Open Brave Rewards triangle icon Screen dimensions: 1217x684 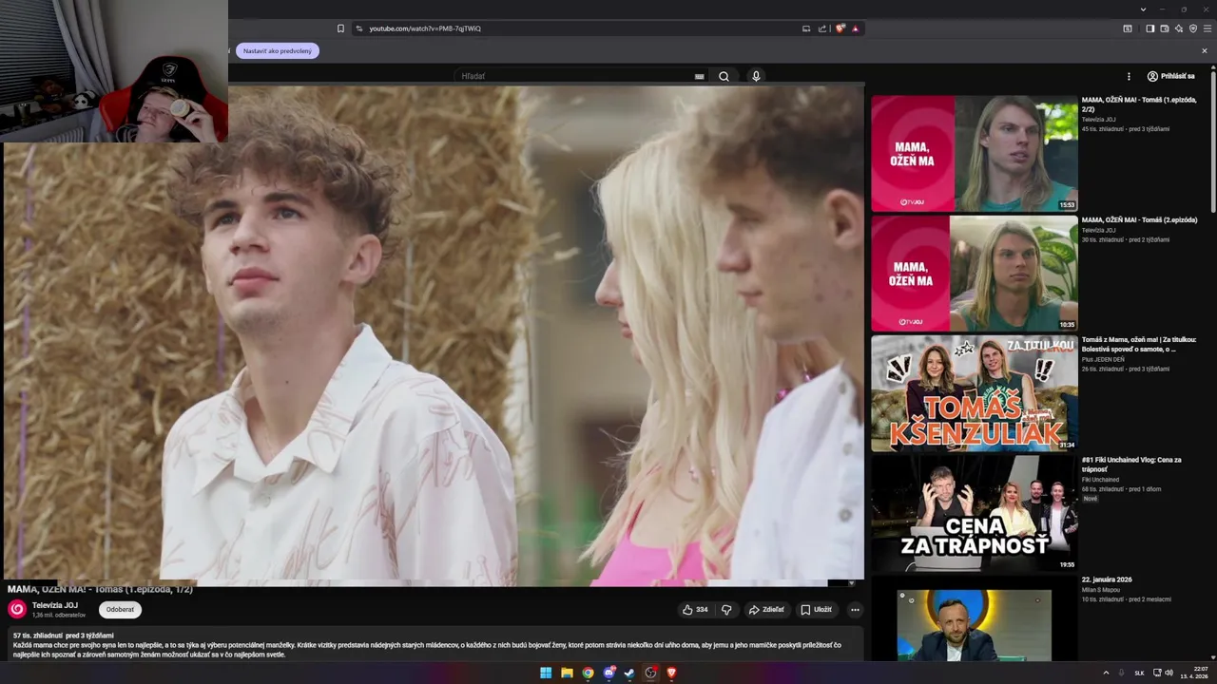855,28
